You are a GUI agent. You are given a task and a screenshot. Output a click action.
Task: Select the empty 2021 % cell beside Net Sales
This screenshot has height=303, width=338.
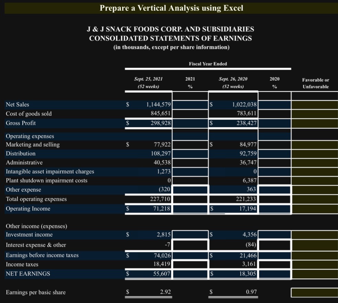[x=190, y=104]
